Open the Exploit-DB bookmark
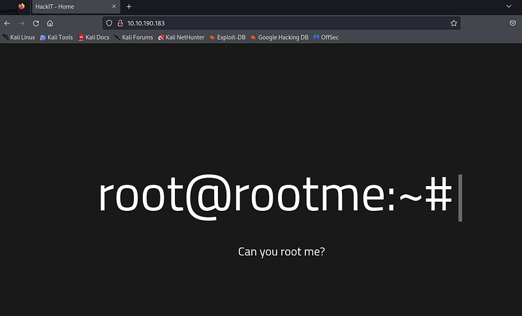 227,37
